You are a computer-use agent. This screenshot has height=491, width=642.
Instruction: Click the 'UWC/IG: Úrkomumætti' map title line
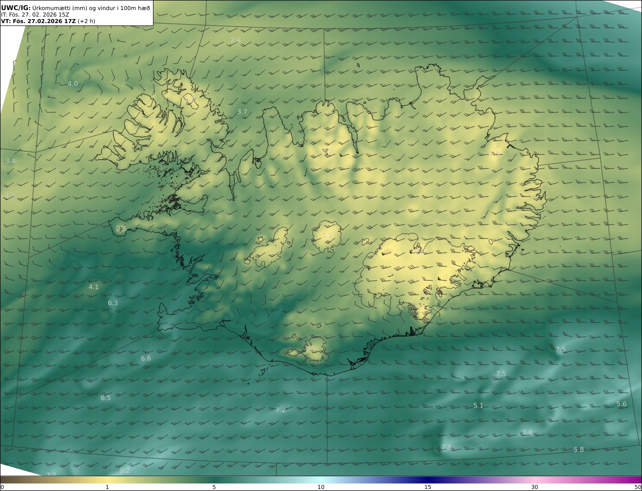pyautogui.click(x=76, y=8)
